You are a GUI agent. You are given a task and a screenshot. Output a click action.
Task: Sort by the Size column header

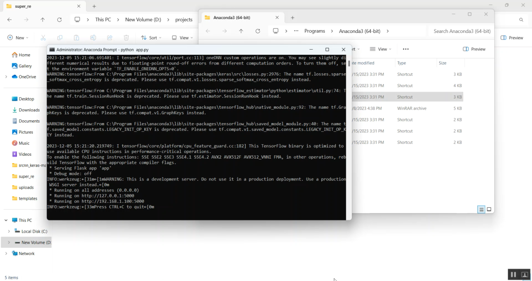[x=450, y=63]
